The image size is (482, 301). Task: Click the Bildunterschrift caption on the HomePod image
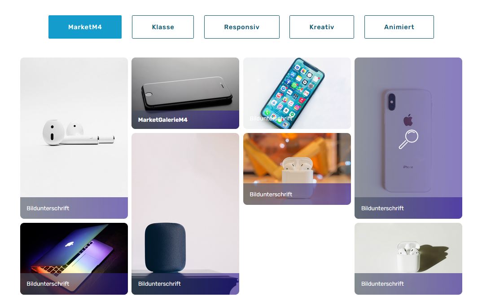159,283
